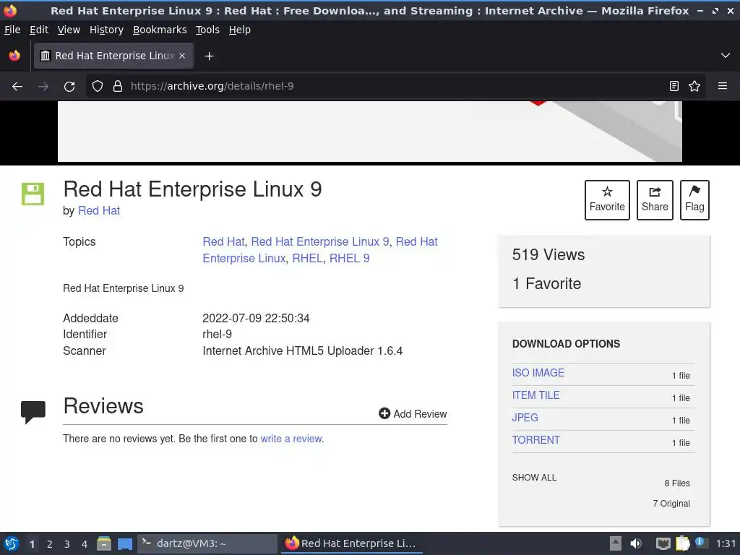The image size is (740, 555).
Task: Go back with the browser back arrow
Action: pos(17,87)
